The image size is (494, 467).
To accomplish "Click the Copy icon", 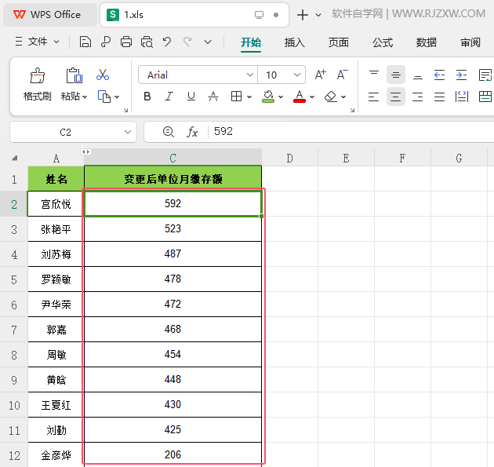I will pyautogui.click(x=104, y=97).
